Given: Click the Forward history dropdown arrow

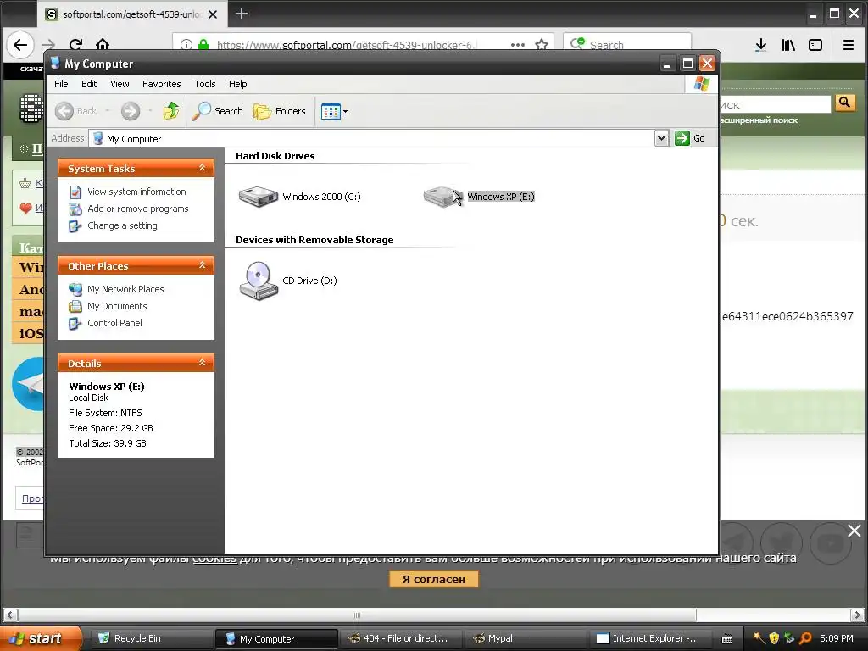Looking at the screenshot, I should [x=150, y=111].
